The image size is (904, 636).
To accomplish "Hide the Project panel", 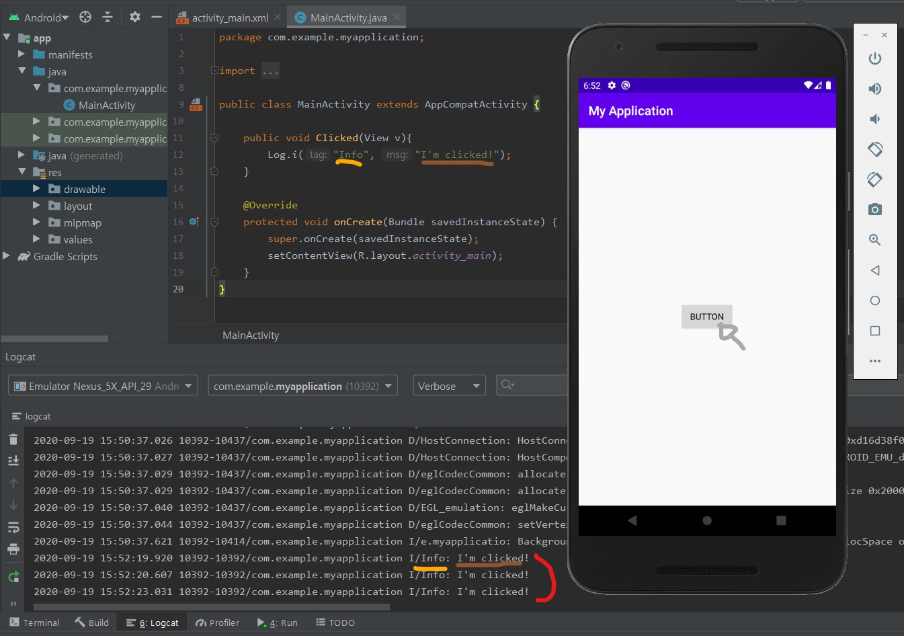I will click(157, 17).
